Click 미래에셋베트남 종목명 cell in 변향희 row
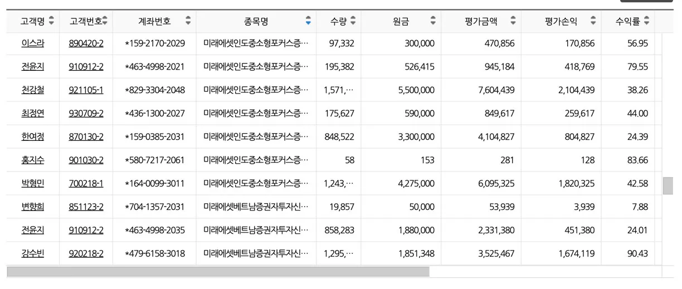The image size is (682, 289). tap(256, 207)
